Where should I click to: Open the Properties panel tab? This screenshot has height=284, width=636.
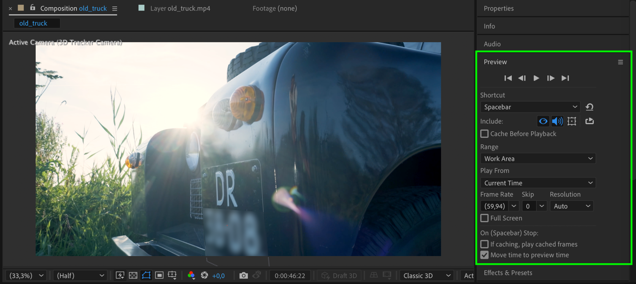tap(499, 8)
